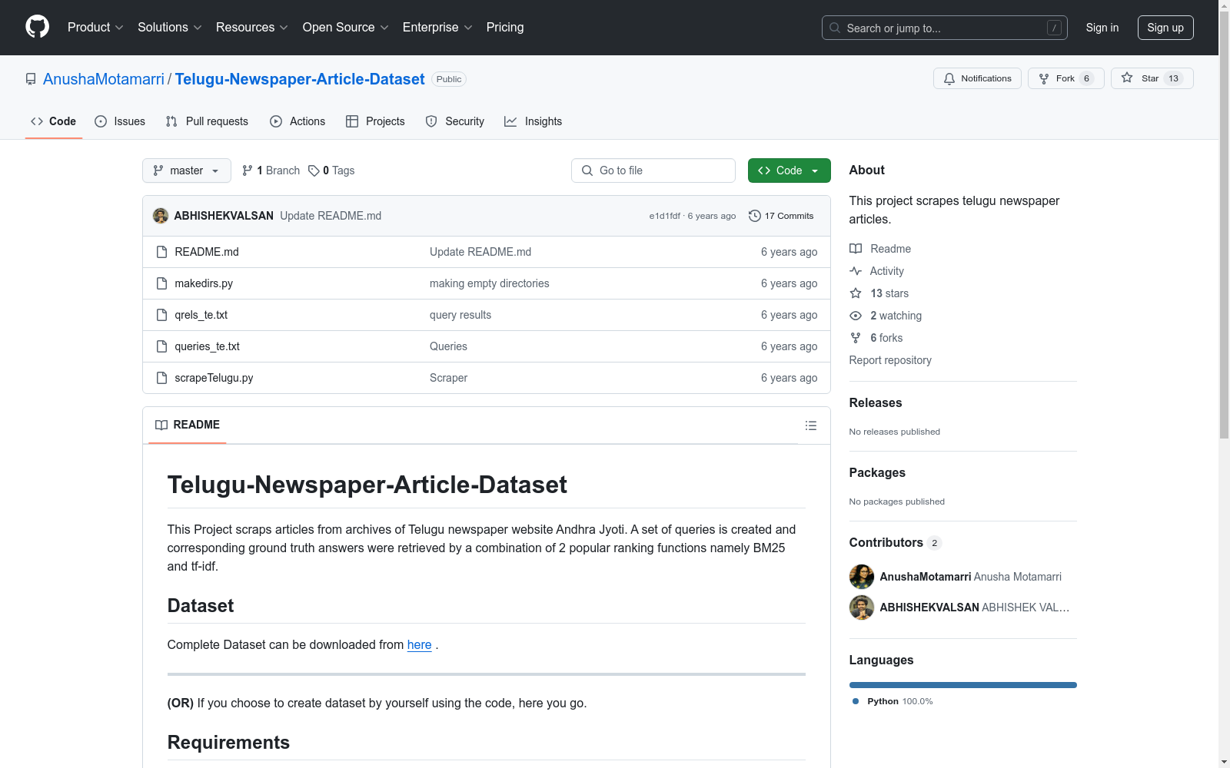Open the 0 Tags link
This screenshot has height=768, width=1230.
(331, 170)
